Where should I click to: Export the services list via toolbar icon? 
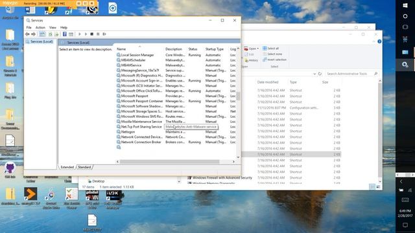pyautogui.click(x=56, y=34)
